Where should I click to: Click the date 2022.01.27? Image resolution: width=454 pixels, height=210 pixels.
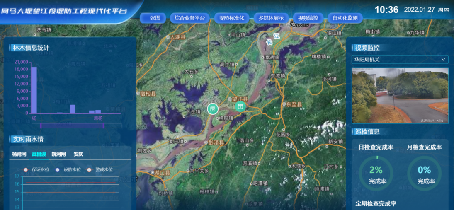[x=419, y=10]
